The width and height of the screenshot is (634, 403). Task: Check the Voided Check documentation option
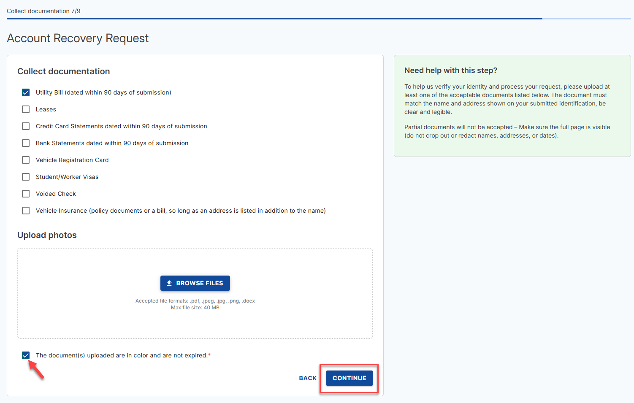[x=26, y=193]
